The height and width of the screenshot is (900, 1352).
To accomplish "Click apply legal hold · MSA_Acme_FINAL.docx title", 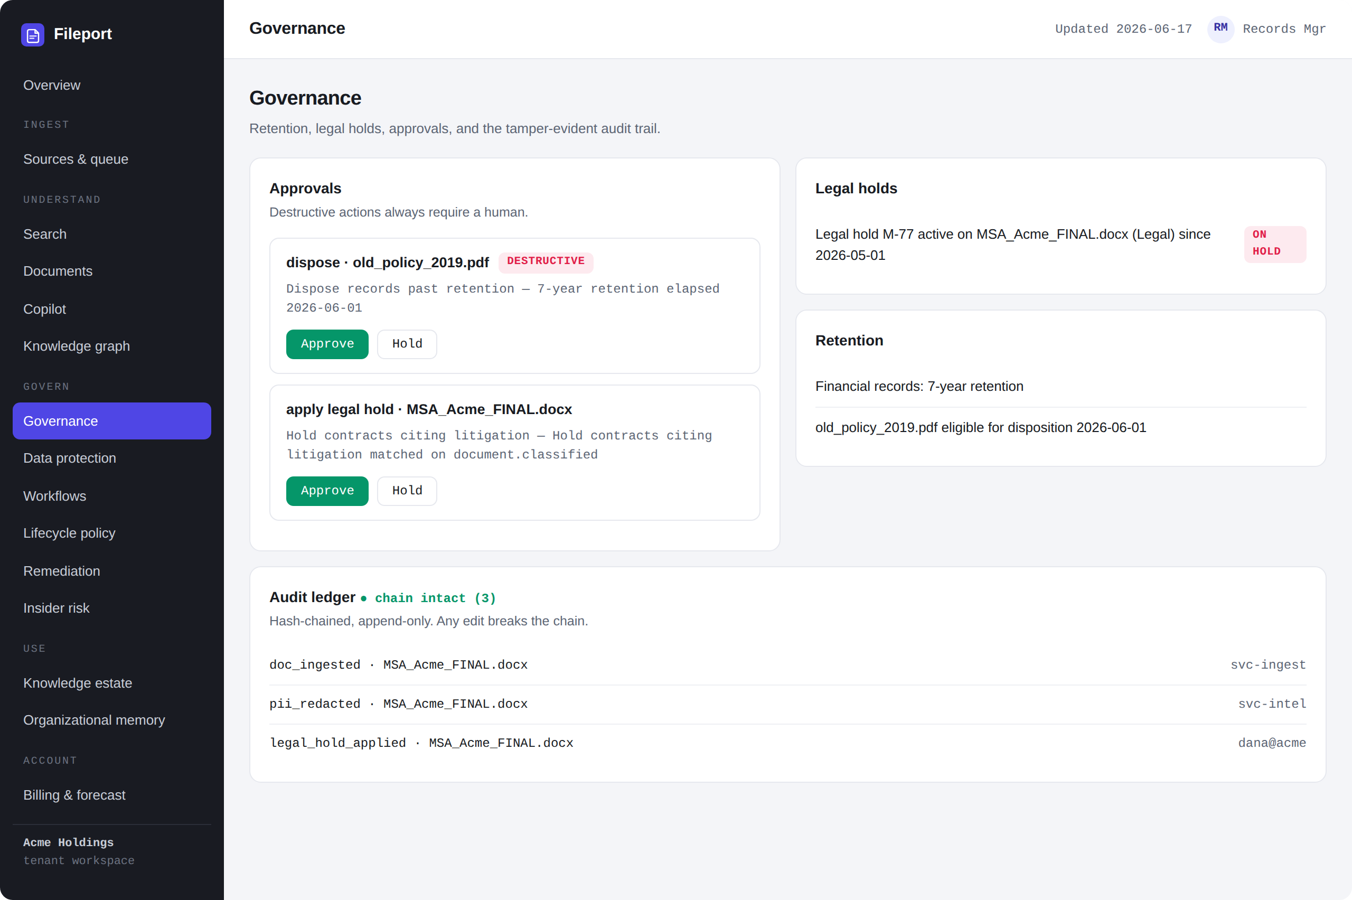I will [x=429, y=409].
